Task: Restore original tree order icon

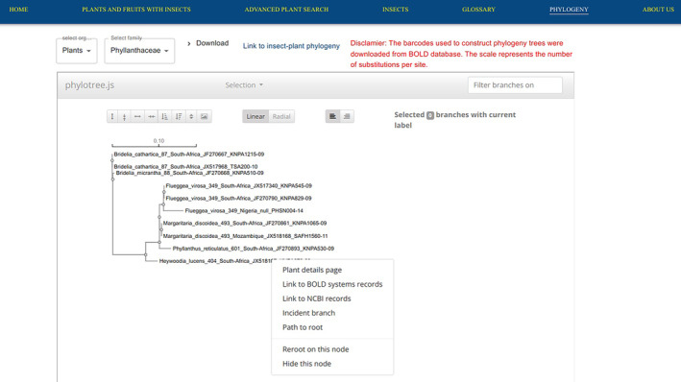Action: coord(191,116)
